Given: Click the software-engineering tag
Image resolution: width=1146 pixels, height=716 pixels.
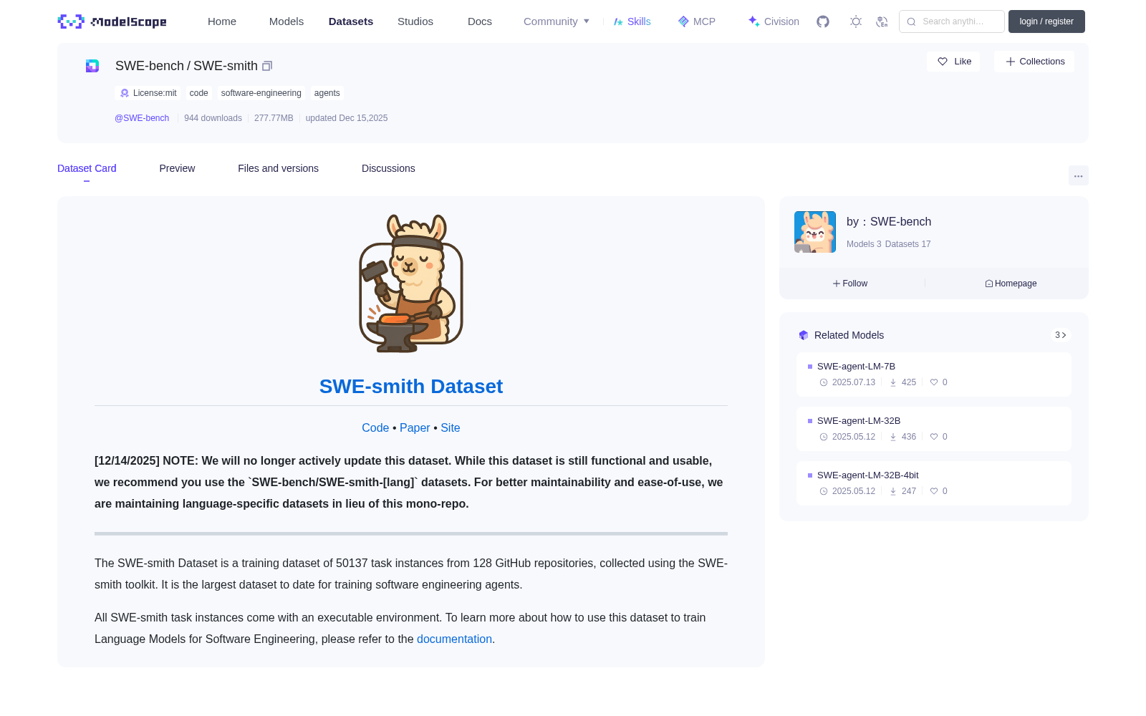Looking at the screenshot, I should pyautogui.click(x=261, y=93).
